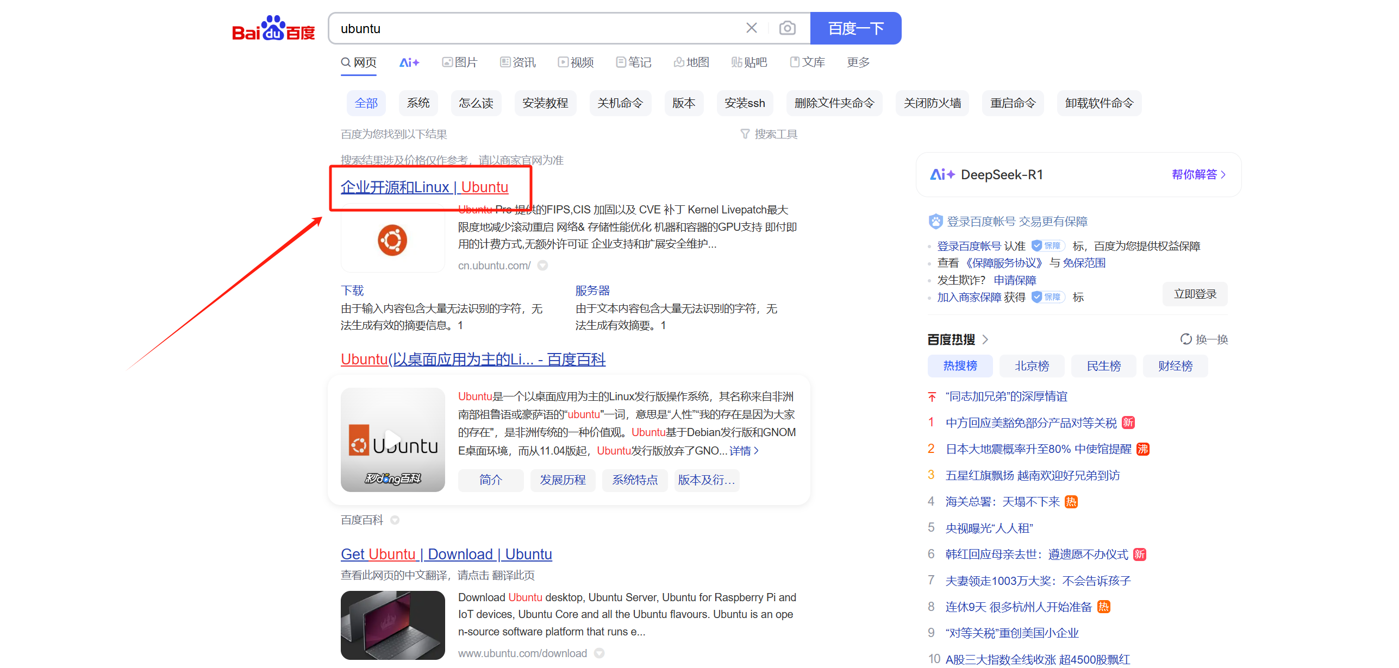
Task: Select the 怎么读 filter chip
Action: 476,103
